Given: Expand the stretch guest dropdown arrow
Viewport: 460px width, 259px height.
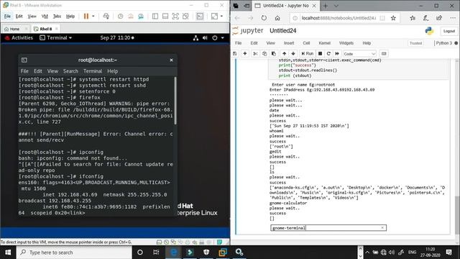Looking at the screenshot, I should 221,16.
